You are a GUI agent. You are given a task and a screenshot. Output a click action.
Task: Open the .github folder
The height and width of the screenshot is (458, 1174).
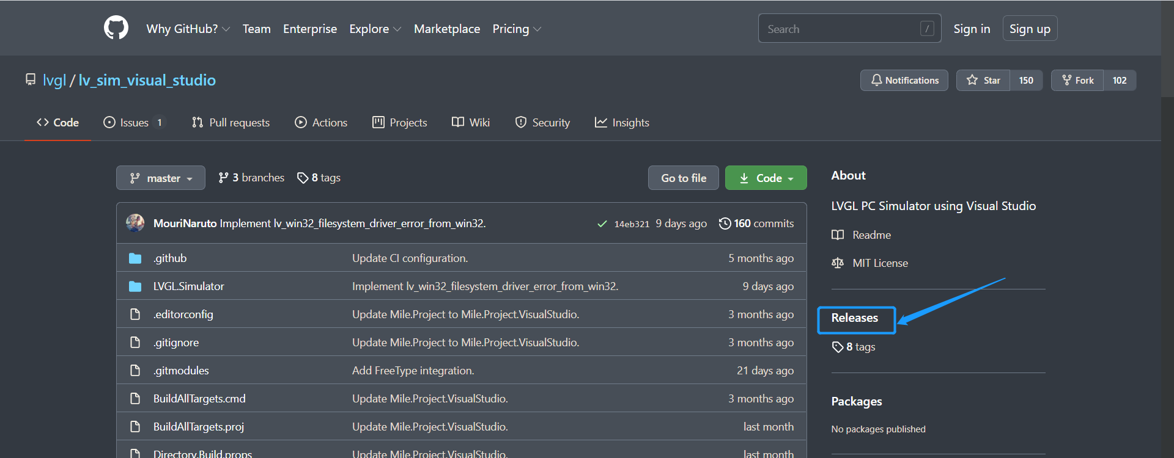coord(170,258)
